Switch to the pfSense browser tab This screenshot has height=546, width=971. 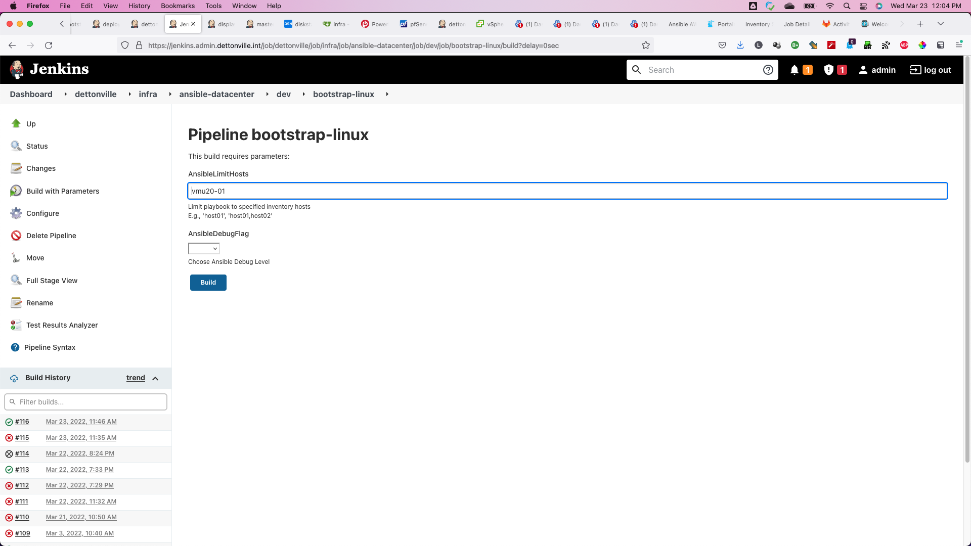click(x=413, y=24)
